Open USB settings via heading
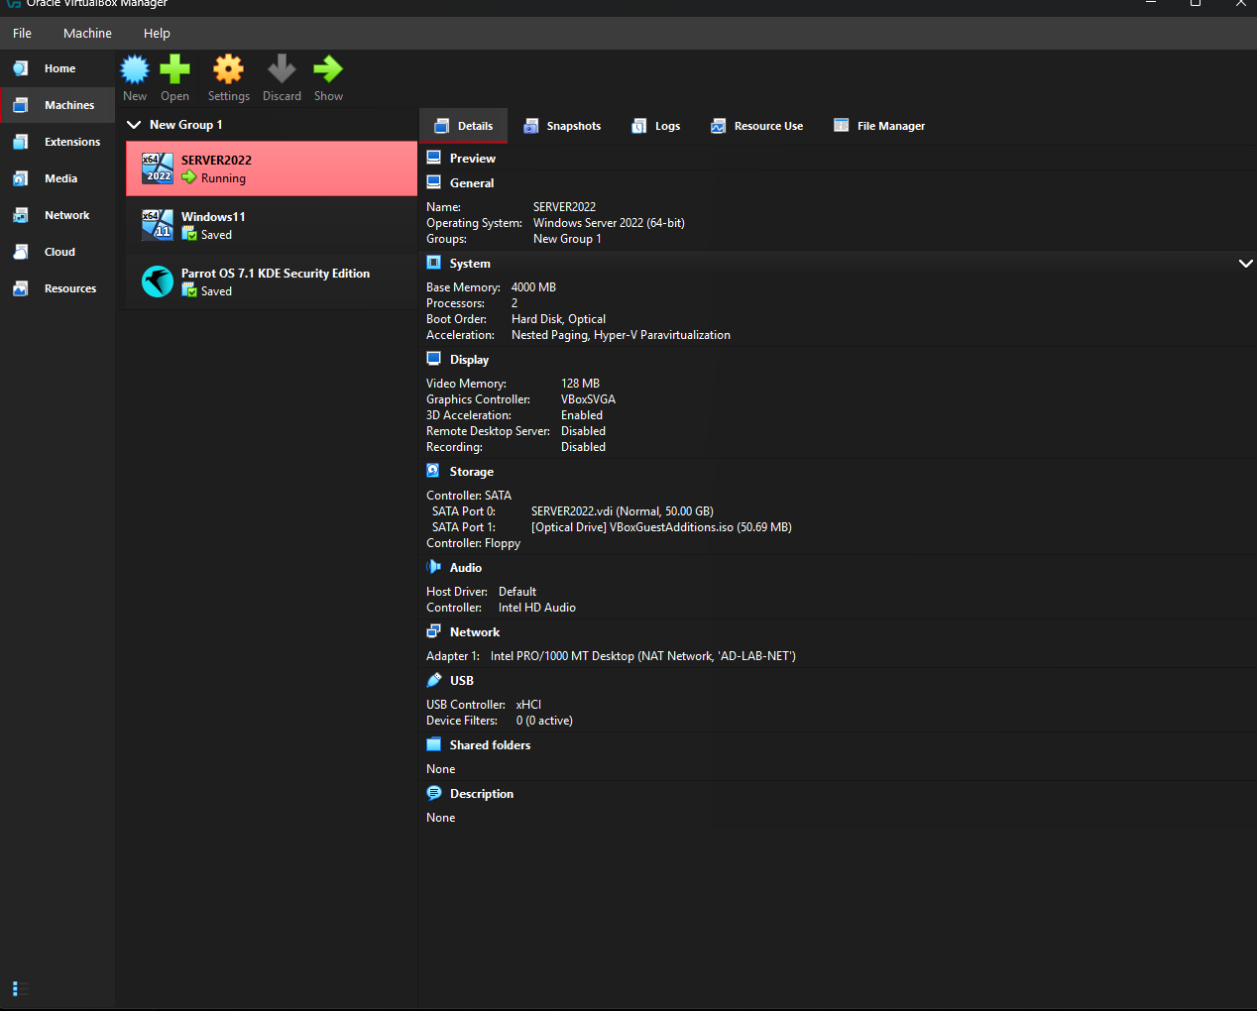The width and height of the screenshot is (1257, 1011). click(x=462, y=681)
